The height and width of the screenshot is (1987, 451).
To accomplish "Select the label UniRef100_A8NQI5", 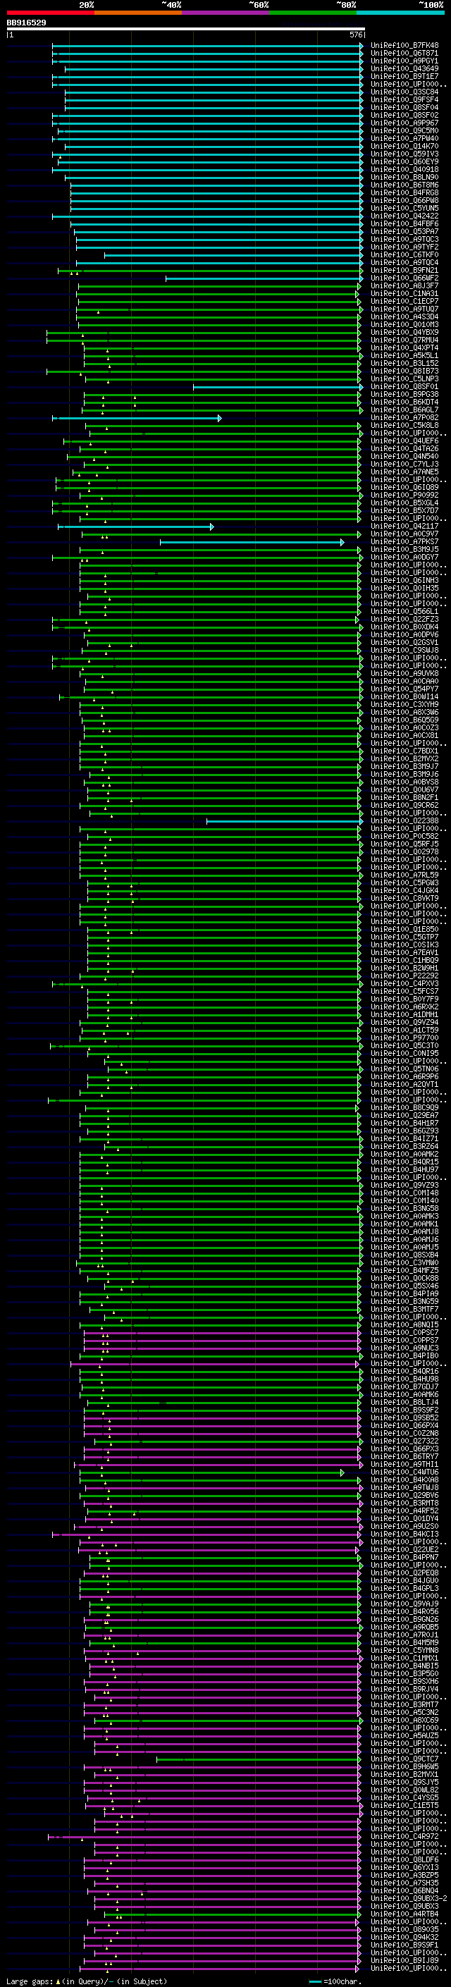I will [404, 1324].
